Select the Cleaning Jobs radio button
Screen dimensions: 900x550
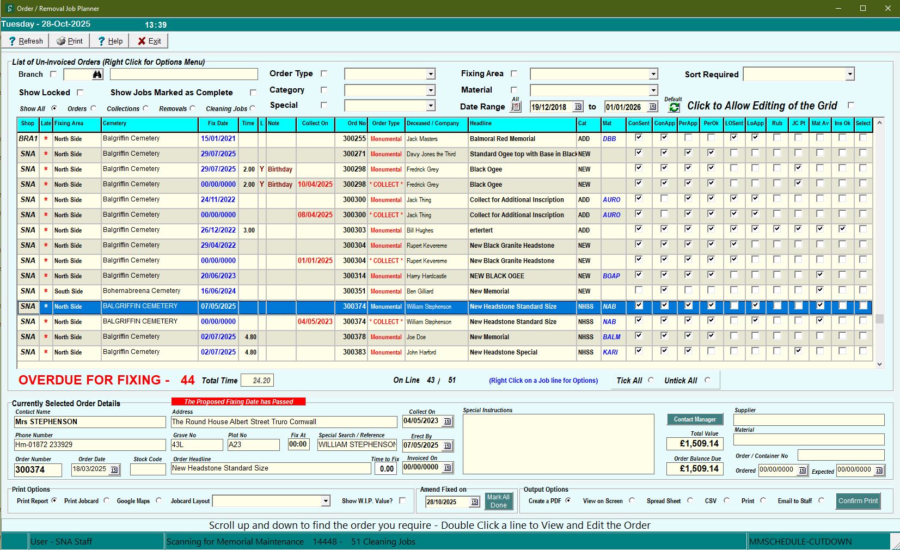point(253,108)
